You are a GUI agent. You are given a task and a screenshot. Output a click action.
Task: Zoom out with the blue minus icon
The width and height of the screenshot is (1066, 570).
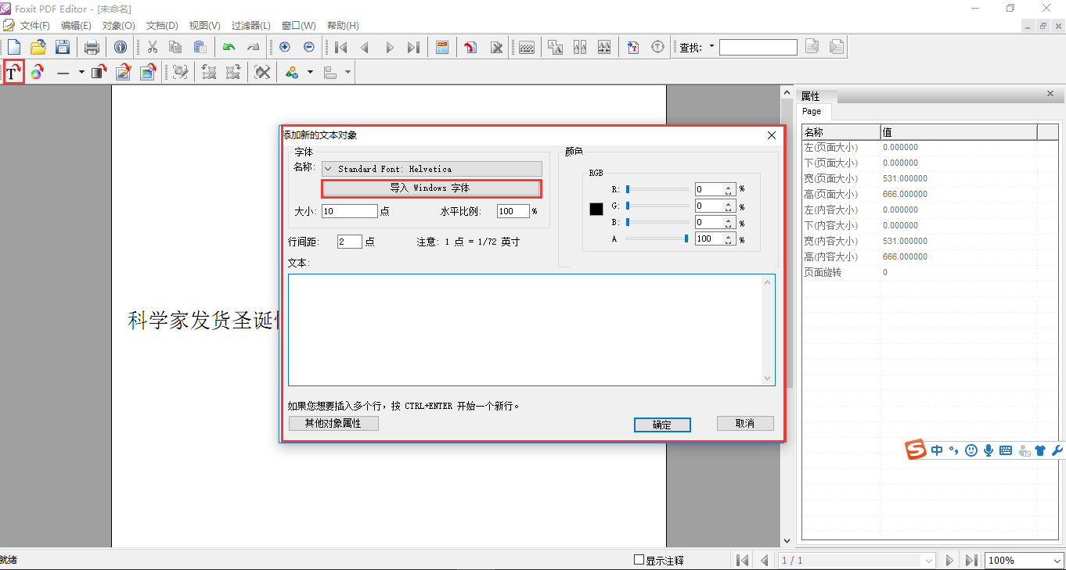pyautogui.click(x=309, y=47)
